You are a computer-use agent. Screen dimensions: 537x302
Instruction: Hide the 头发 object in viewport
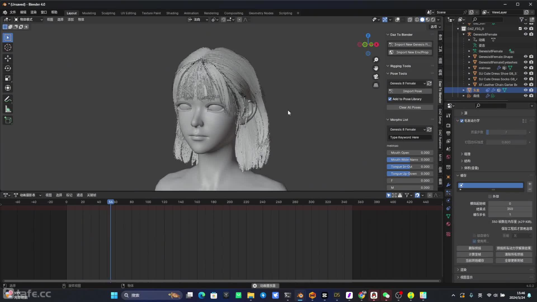(x=526, y=90)
